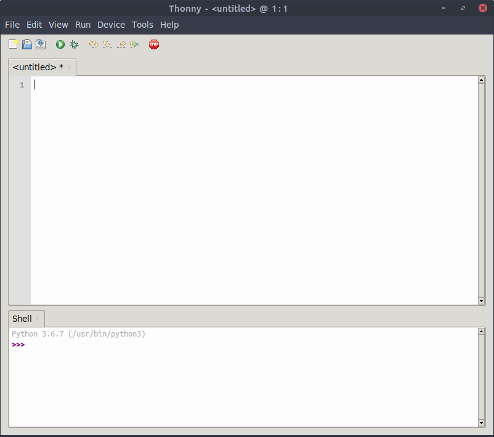Click the Resume debug icon
This screenshot has height=437, width=494.
[134, 44]
